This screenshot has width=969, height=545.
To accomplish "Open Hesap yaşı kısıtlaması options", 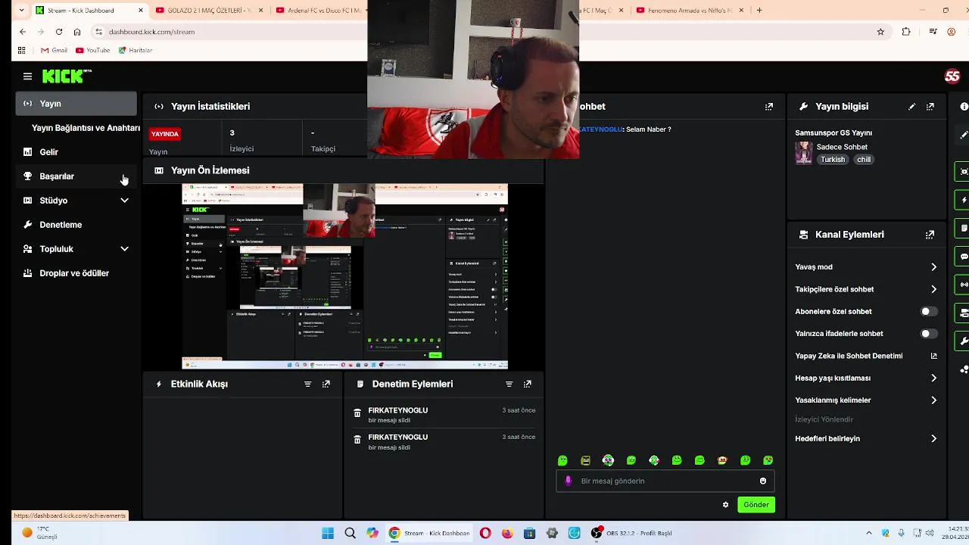I will tap(866, 378).
